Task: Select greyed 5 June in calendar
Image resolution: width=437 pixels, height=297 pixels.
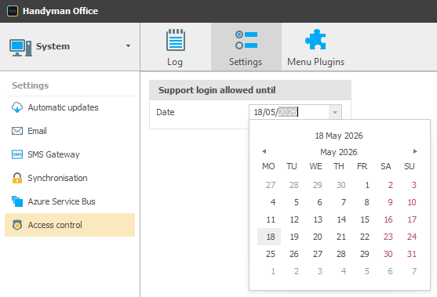Action: pyautogui.click(x=366, y=271)
